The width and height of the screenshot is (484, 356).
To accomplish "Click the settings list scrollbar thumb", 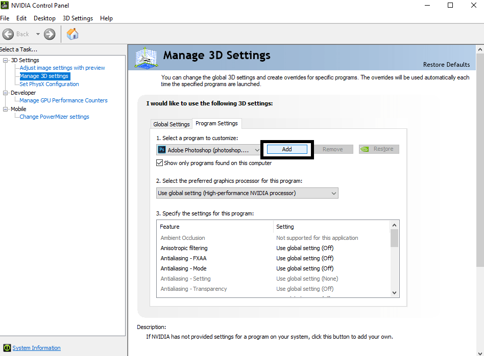I will 394,238.
